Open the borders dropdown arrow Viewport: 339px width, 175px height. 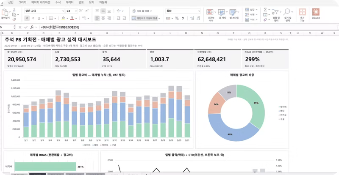click(55, 18)
